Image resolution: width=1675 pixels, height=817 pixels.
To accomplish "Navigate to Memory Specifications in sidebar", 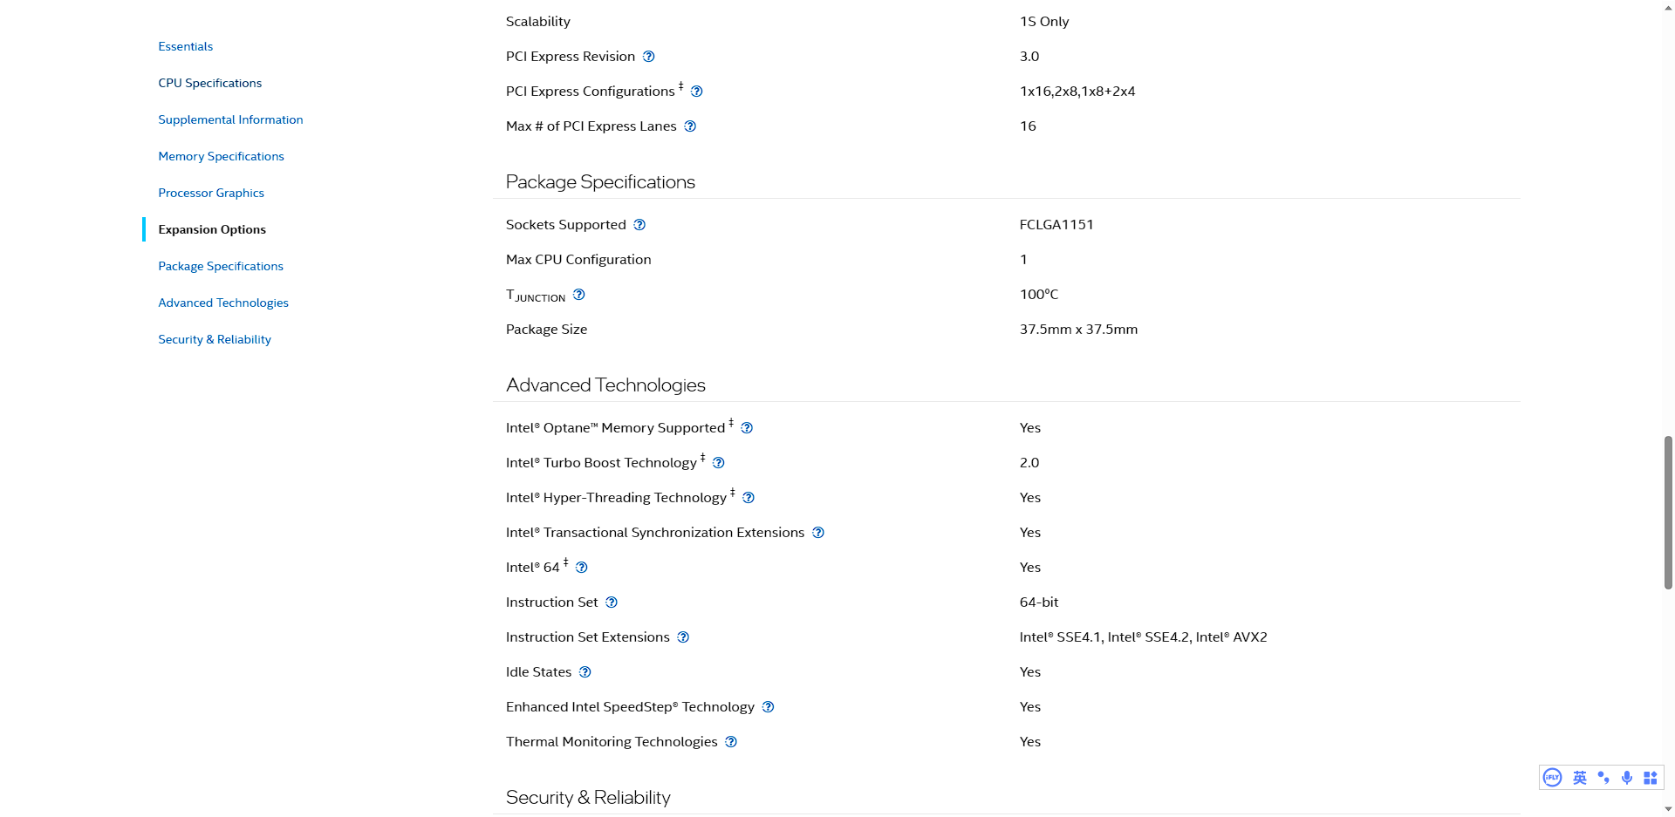I will [x=221, y=156].
